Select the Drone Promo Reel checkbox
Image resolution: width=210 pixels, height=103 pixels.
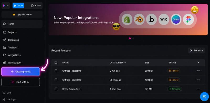pos(56,89)
